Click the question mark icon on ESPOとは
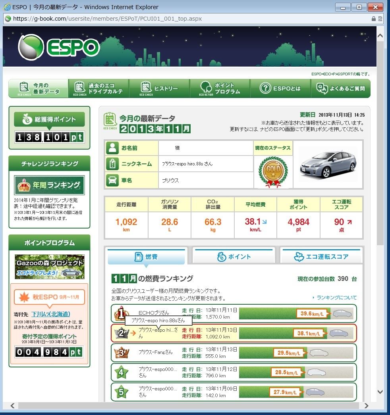The width and height of the screenshot is (390, 415). click(x=265, y=88)
